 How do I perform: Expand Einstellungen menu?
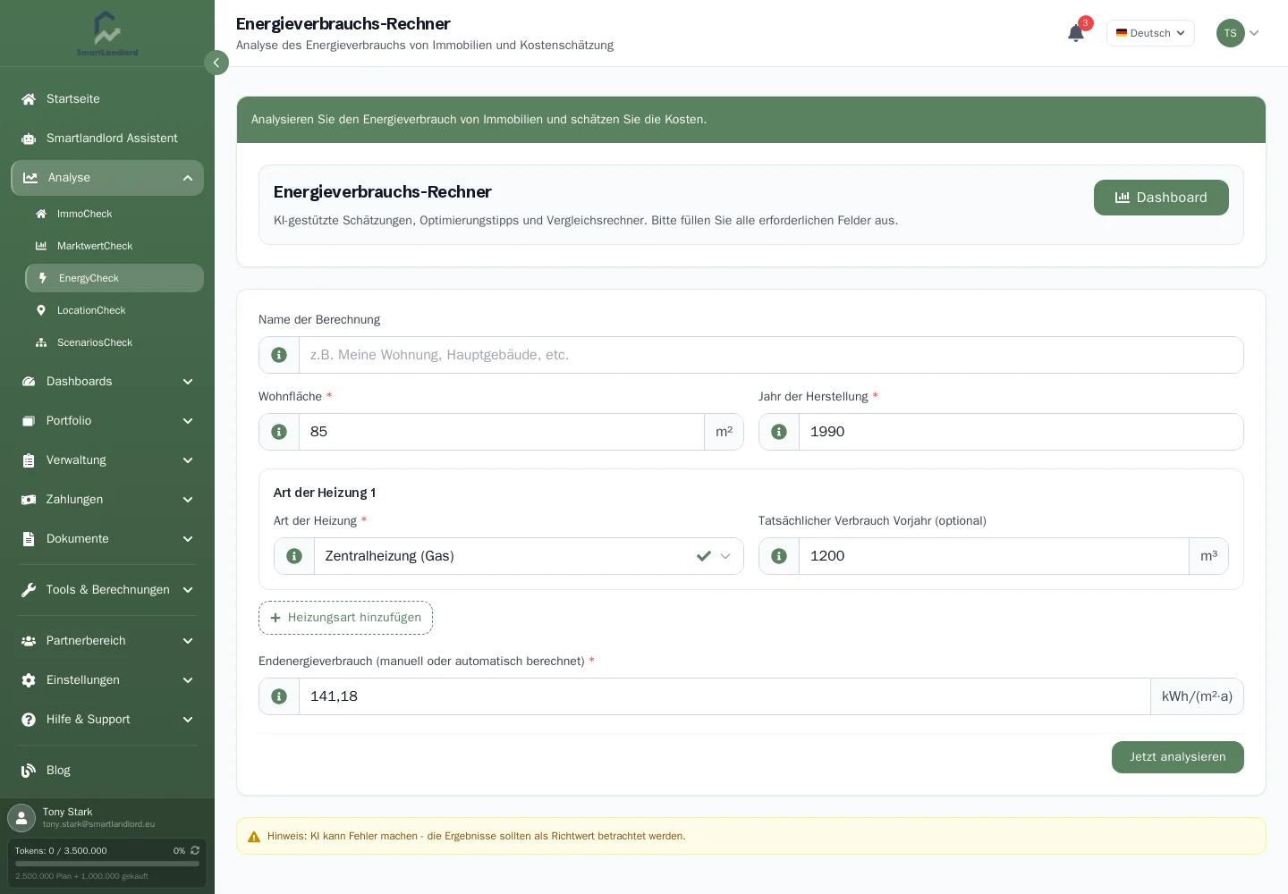(107, 680)
